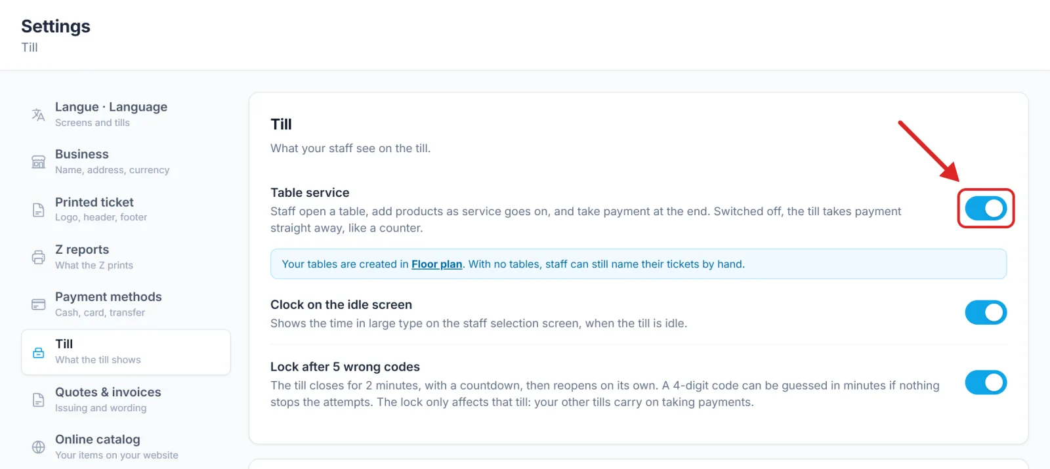
Task: Click the 'Logo, header, footer' subtitle
Action: click(101, 217)
